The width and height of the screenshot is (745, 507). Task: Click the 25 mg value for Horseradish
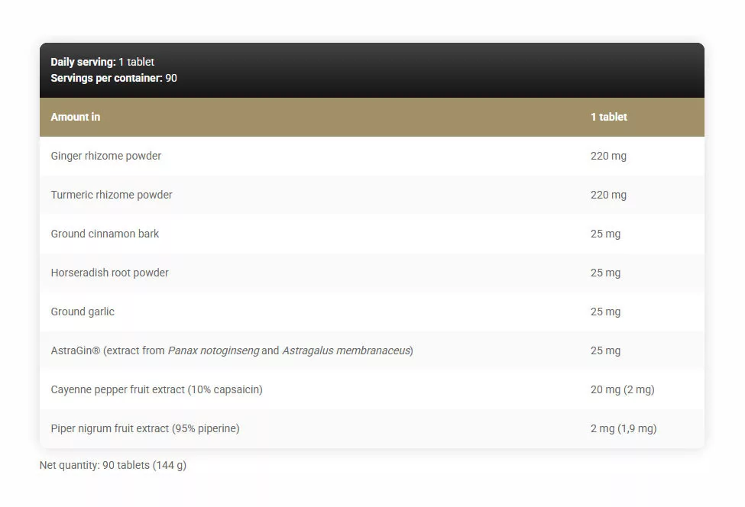(x=605, y=273)
